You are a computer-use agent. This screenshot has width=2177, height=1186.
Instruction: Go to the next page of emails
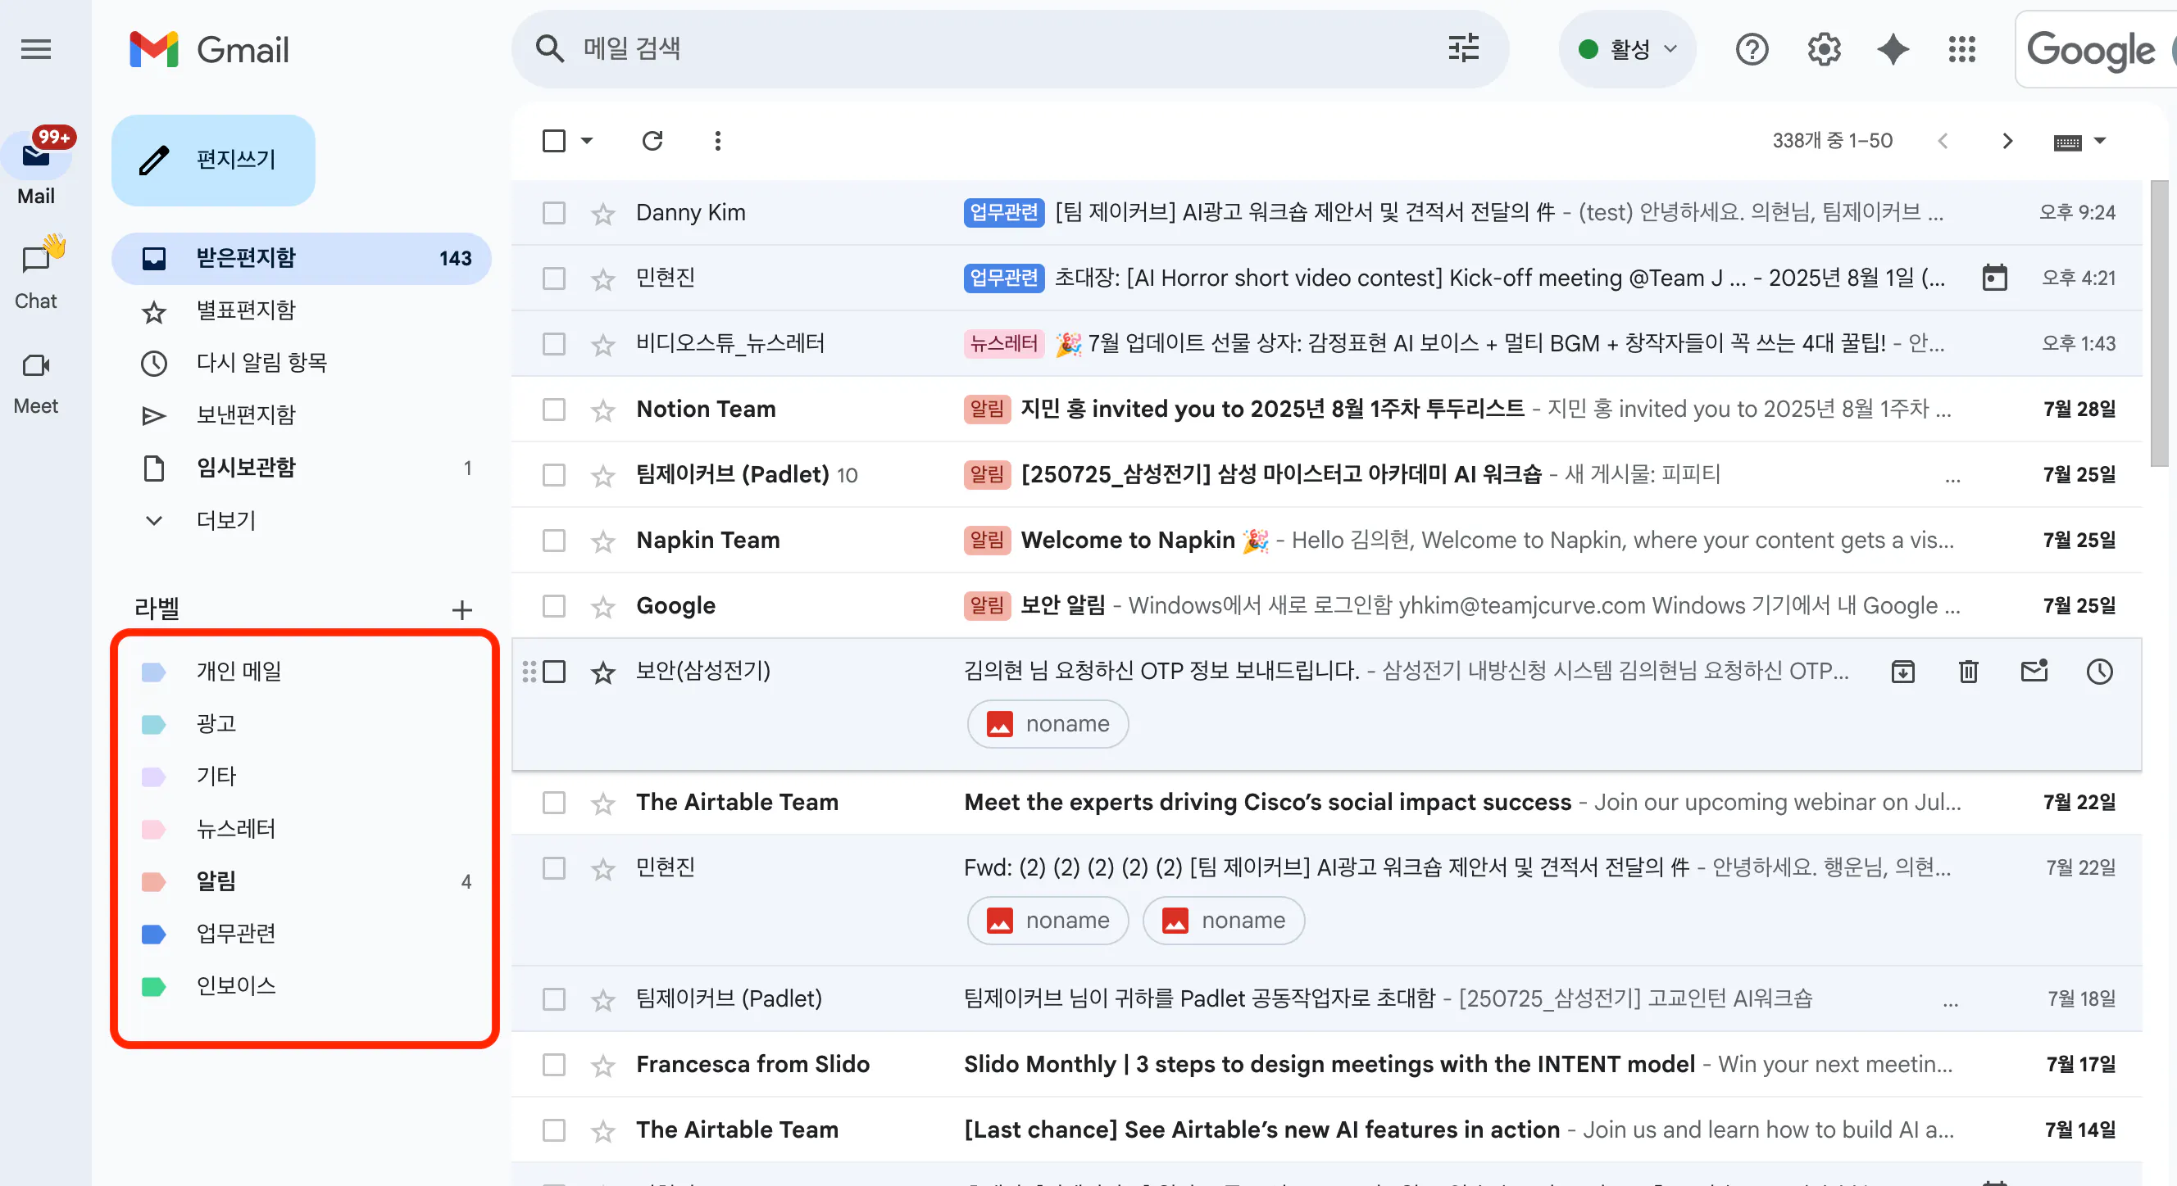2007,140
